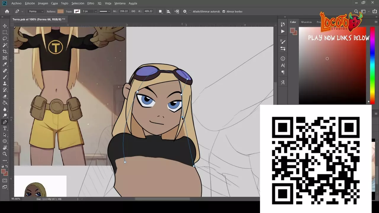Open the Forma tool mode dropdown

coord(36,12)
